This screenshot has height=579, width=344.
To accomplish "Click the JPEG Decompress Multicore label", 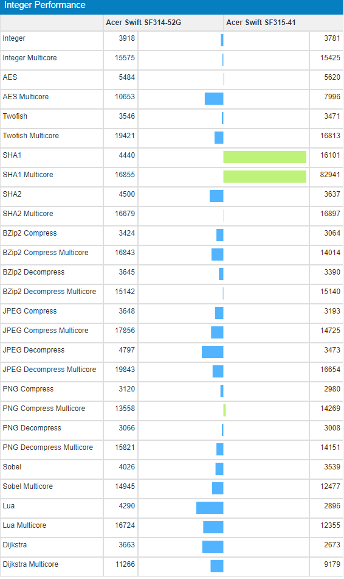I will click(49, 370).
